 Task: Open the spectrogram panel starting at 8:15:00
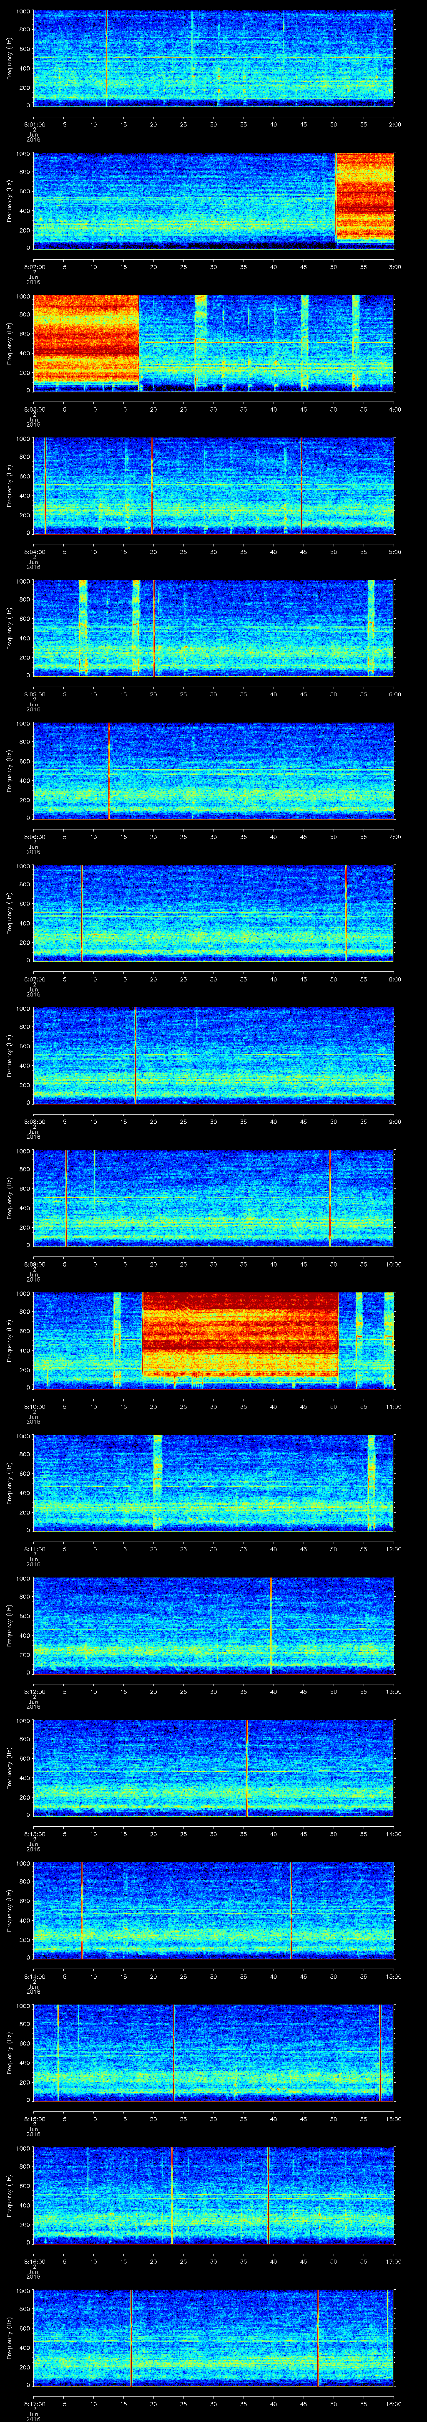point(214,2053)
